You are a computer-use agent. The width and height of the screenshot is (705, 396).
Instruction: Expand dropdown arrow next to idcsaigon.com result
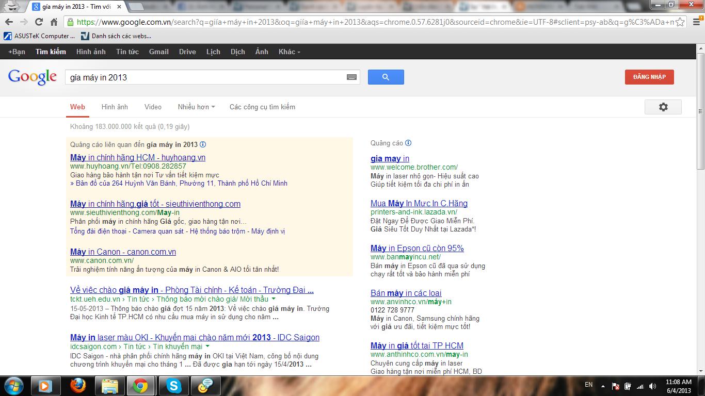[x=207, y=346]
